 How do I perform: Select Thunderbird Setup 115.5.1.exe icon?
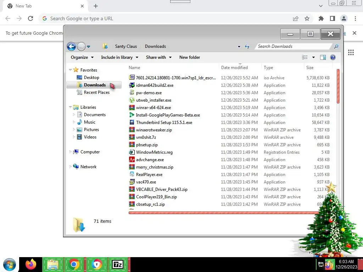coord(132,122)
